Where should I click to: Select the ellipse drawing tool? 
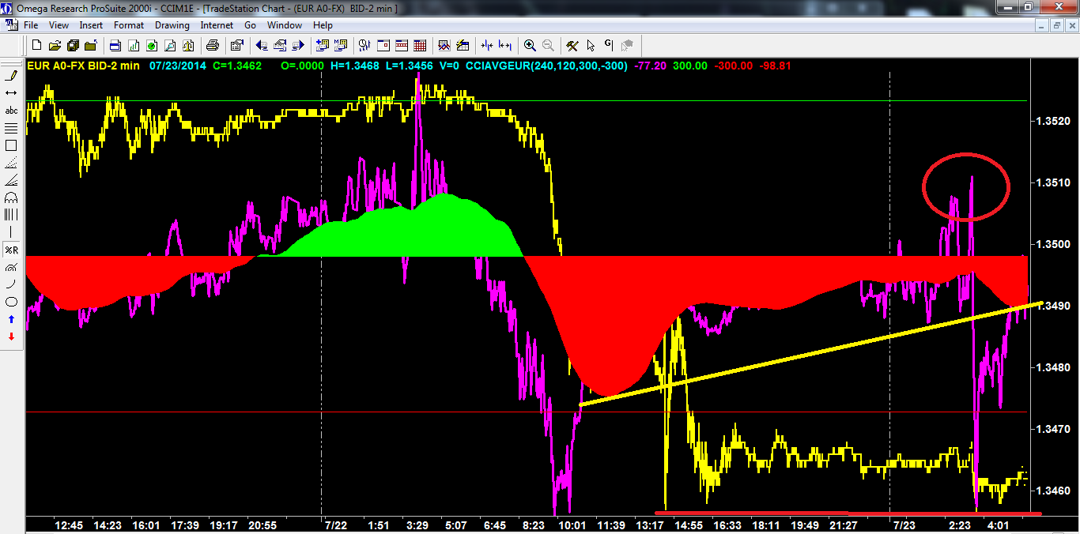tap(11, 302)
